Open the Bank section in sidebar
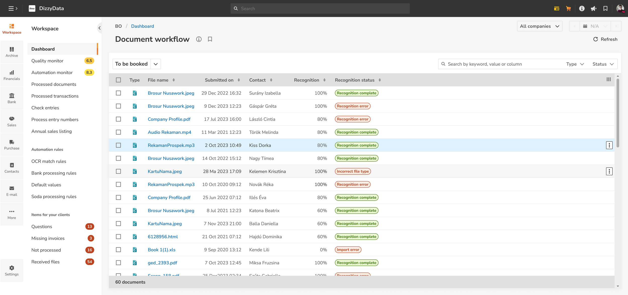The image size is (628, 295). [x=12, y=98]
